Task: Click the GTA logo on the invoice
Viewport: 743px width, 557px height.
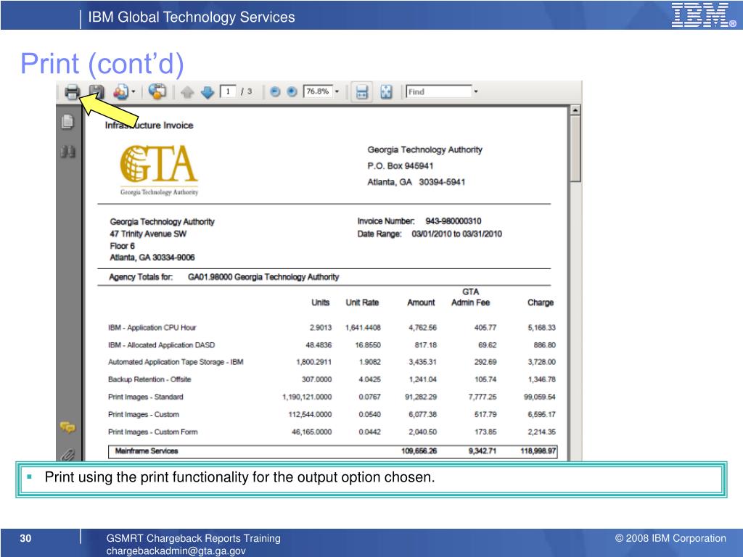Action: click(x=159, y=170)
